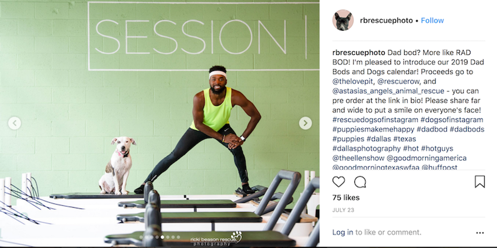The width and height of the screenshot is (497, 248).
Task: Follow rbrescuephoto account
Action: pyautogui.click(x=432, y=20)
